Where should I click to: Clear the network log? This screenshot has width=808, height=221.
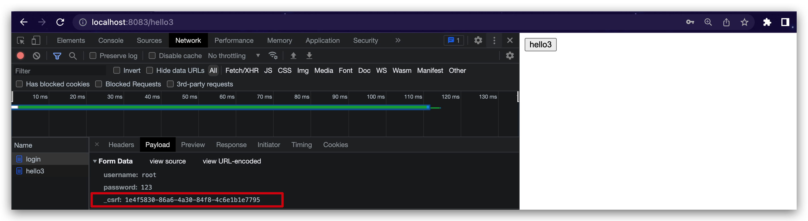click(37, 56)
